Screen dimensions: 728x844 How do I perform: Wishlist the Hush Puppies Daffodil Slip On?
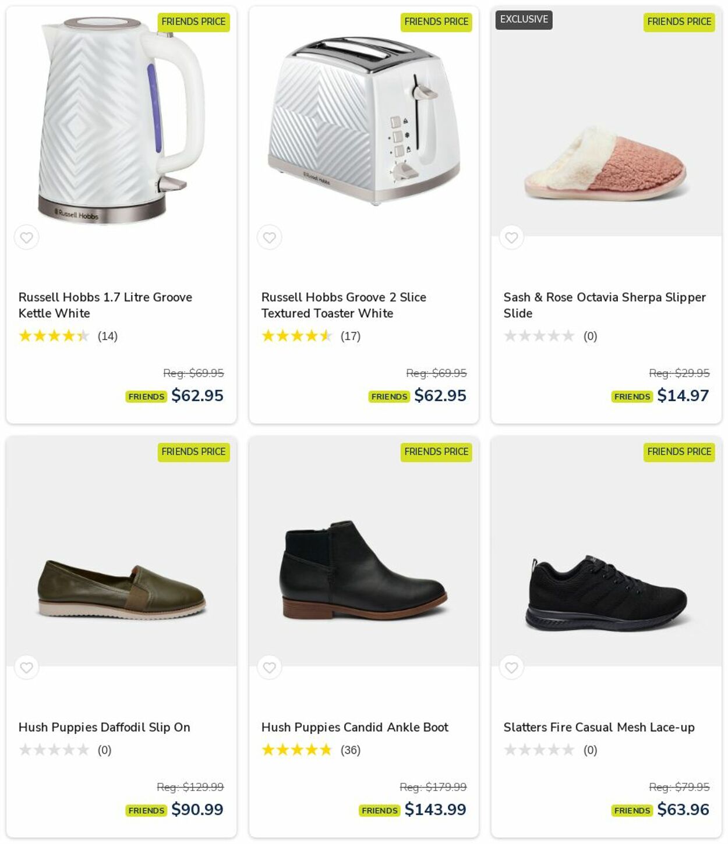pos(27,668)
